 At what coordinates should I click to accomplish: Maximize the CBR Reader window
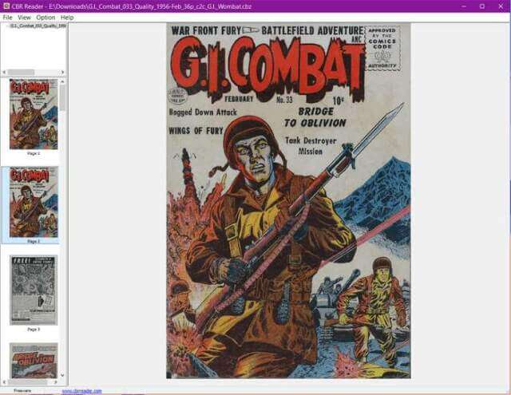tap(482, 6)
